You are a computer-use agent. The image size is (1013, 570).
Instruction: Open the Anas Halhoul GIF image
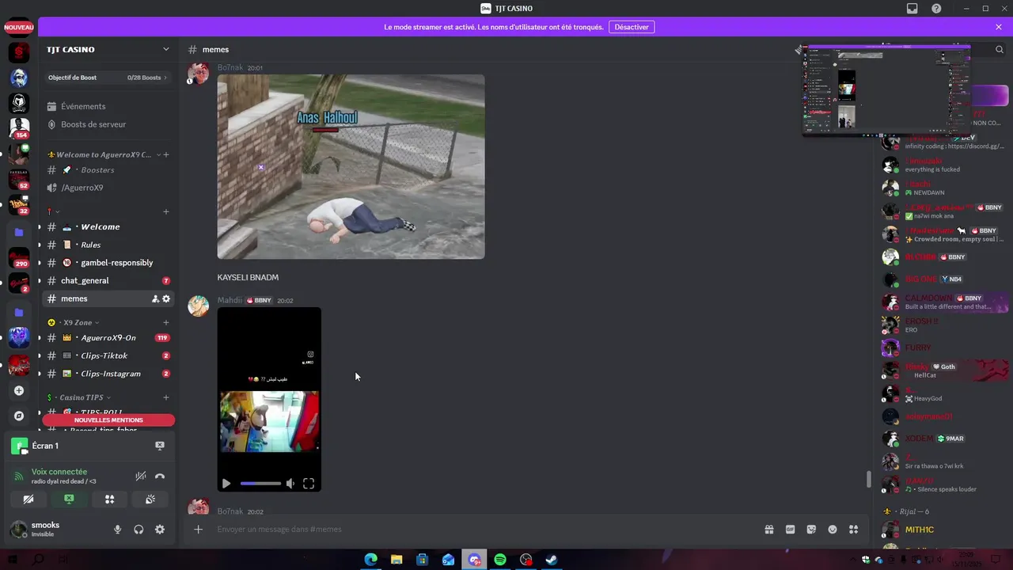click(x=351, y=166)
